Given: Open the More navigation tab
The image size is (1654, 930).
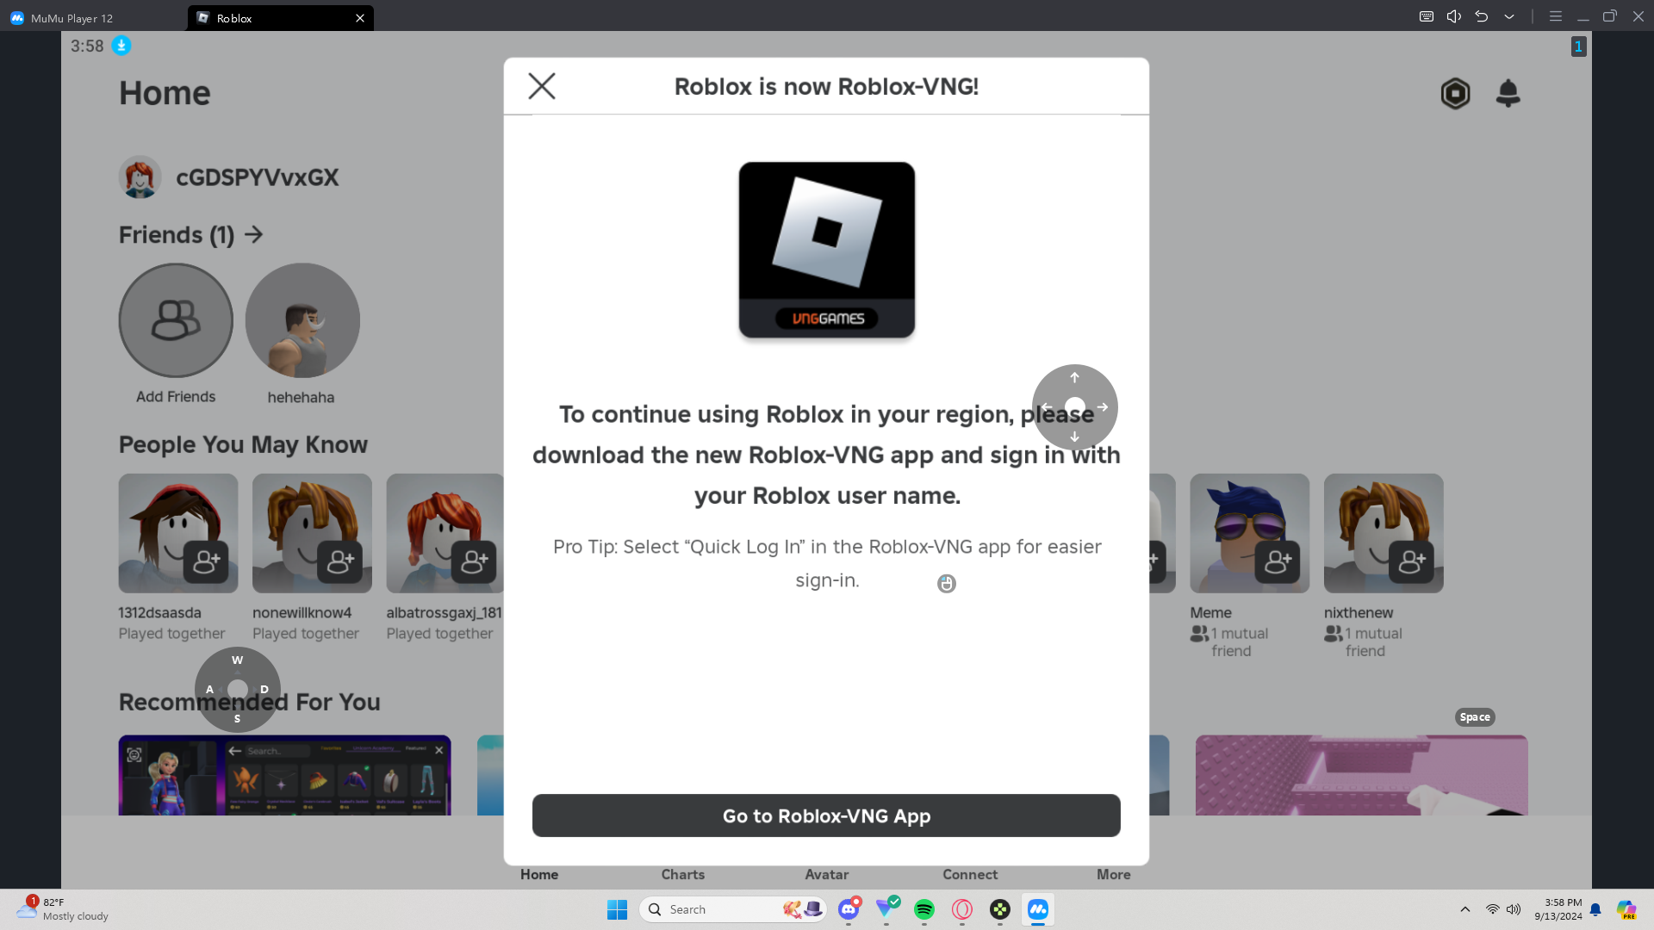Looking at the screenshot, I should tap(1114, 874).
